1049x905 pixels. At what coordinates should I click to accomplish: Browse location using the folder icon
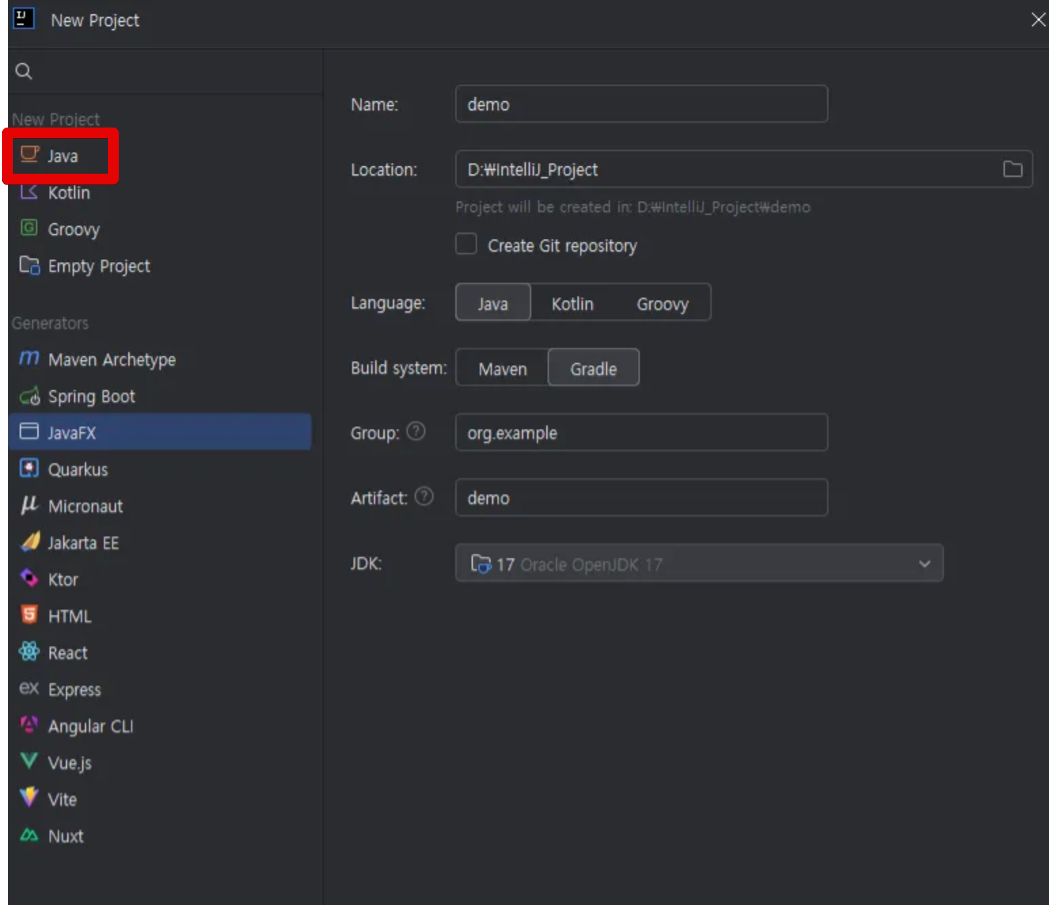[1012, 169]
